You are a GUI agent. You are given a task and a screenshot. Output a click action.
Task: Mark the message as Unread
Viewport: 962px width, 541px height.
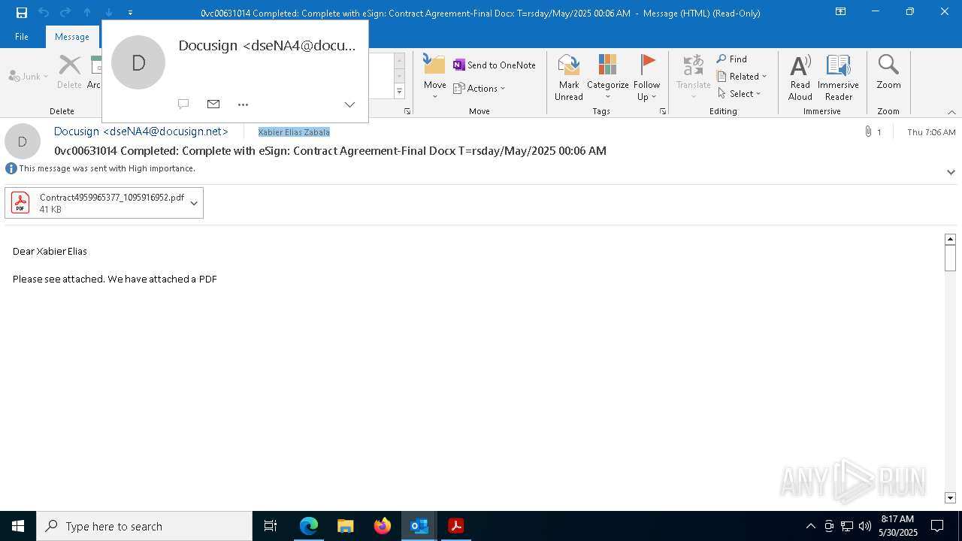tap(569, 77)
